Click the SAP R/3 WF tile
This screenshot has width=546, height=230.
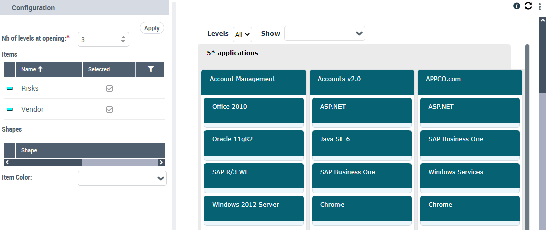[253, 175]
